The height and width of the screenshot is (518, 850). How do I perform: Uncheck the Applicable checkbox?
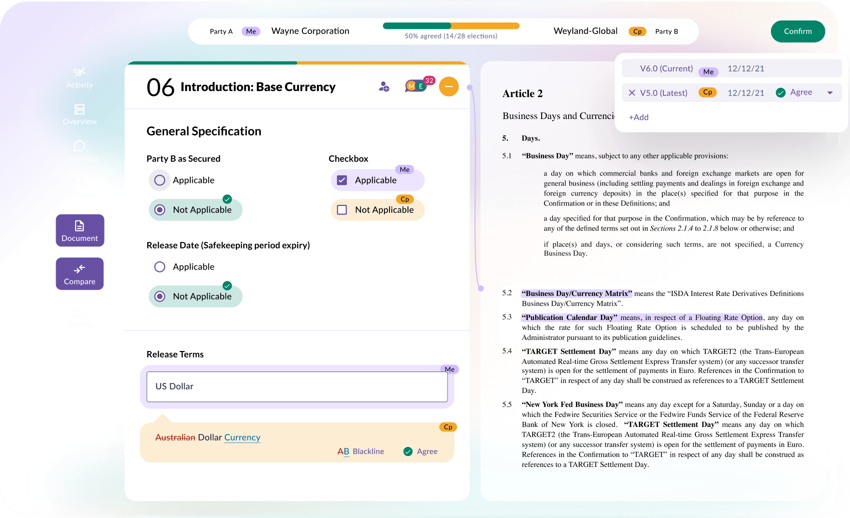[342, 180]
